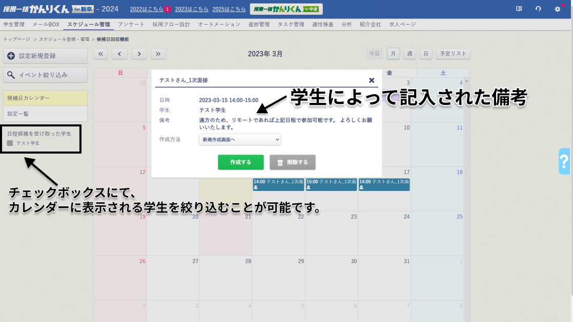Click the 今日 button above the calendar

pos(374,53)
